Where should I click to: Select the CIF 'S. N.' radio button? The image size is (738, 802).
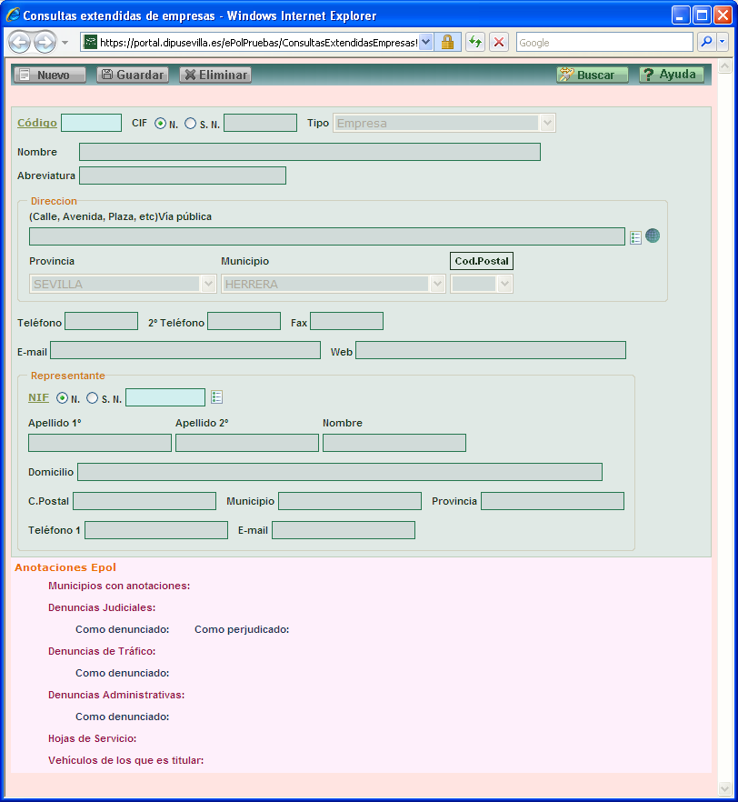(190, 124)
